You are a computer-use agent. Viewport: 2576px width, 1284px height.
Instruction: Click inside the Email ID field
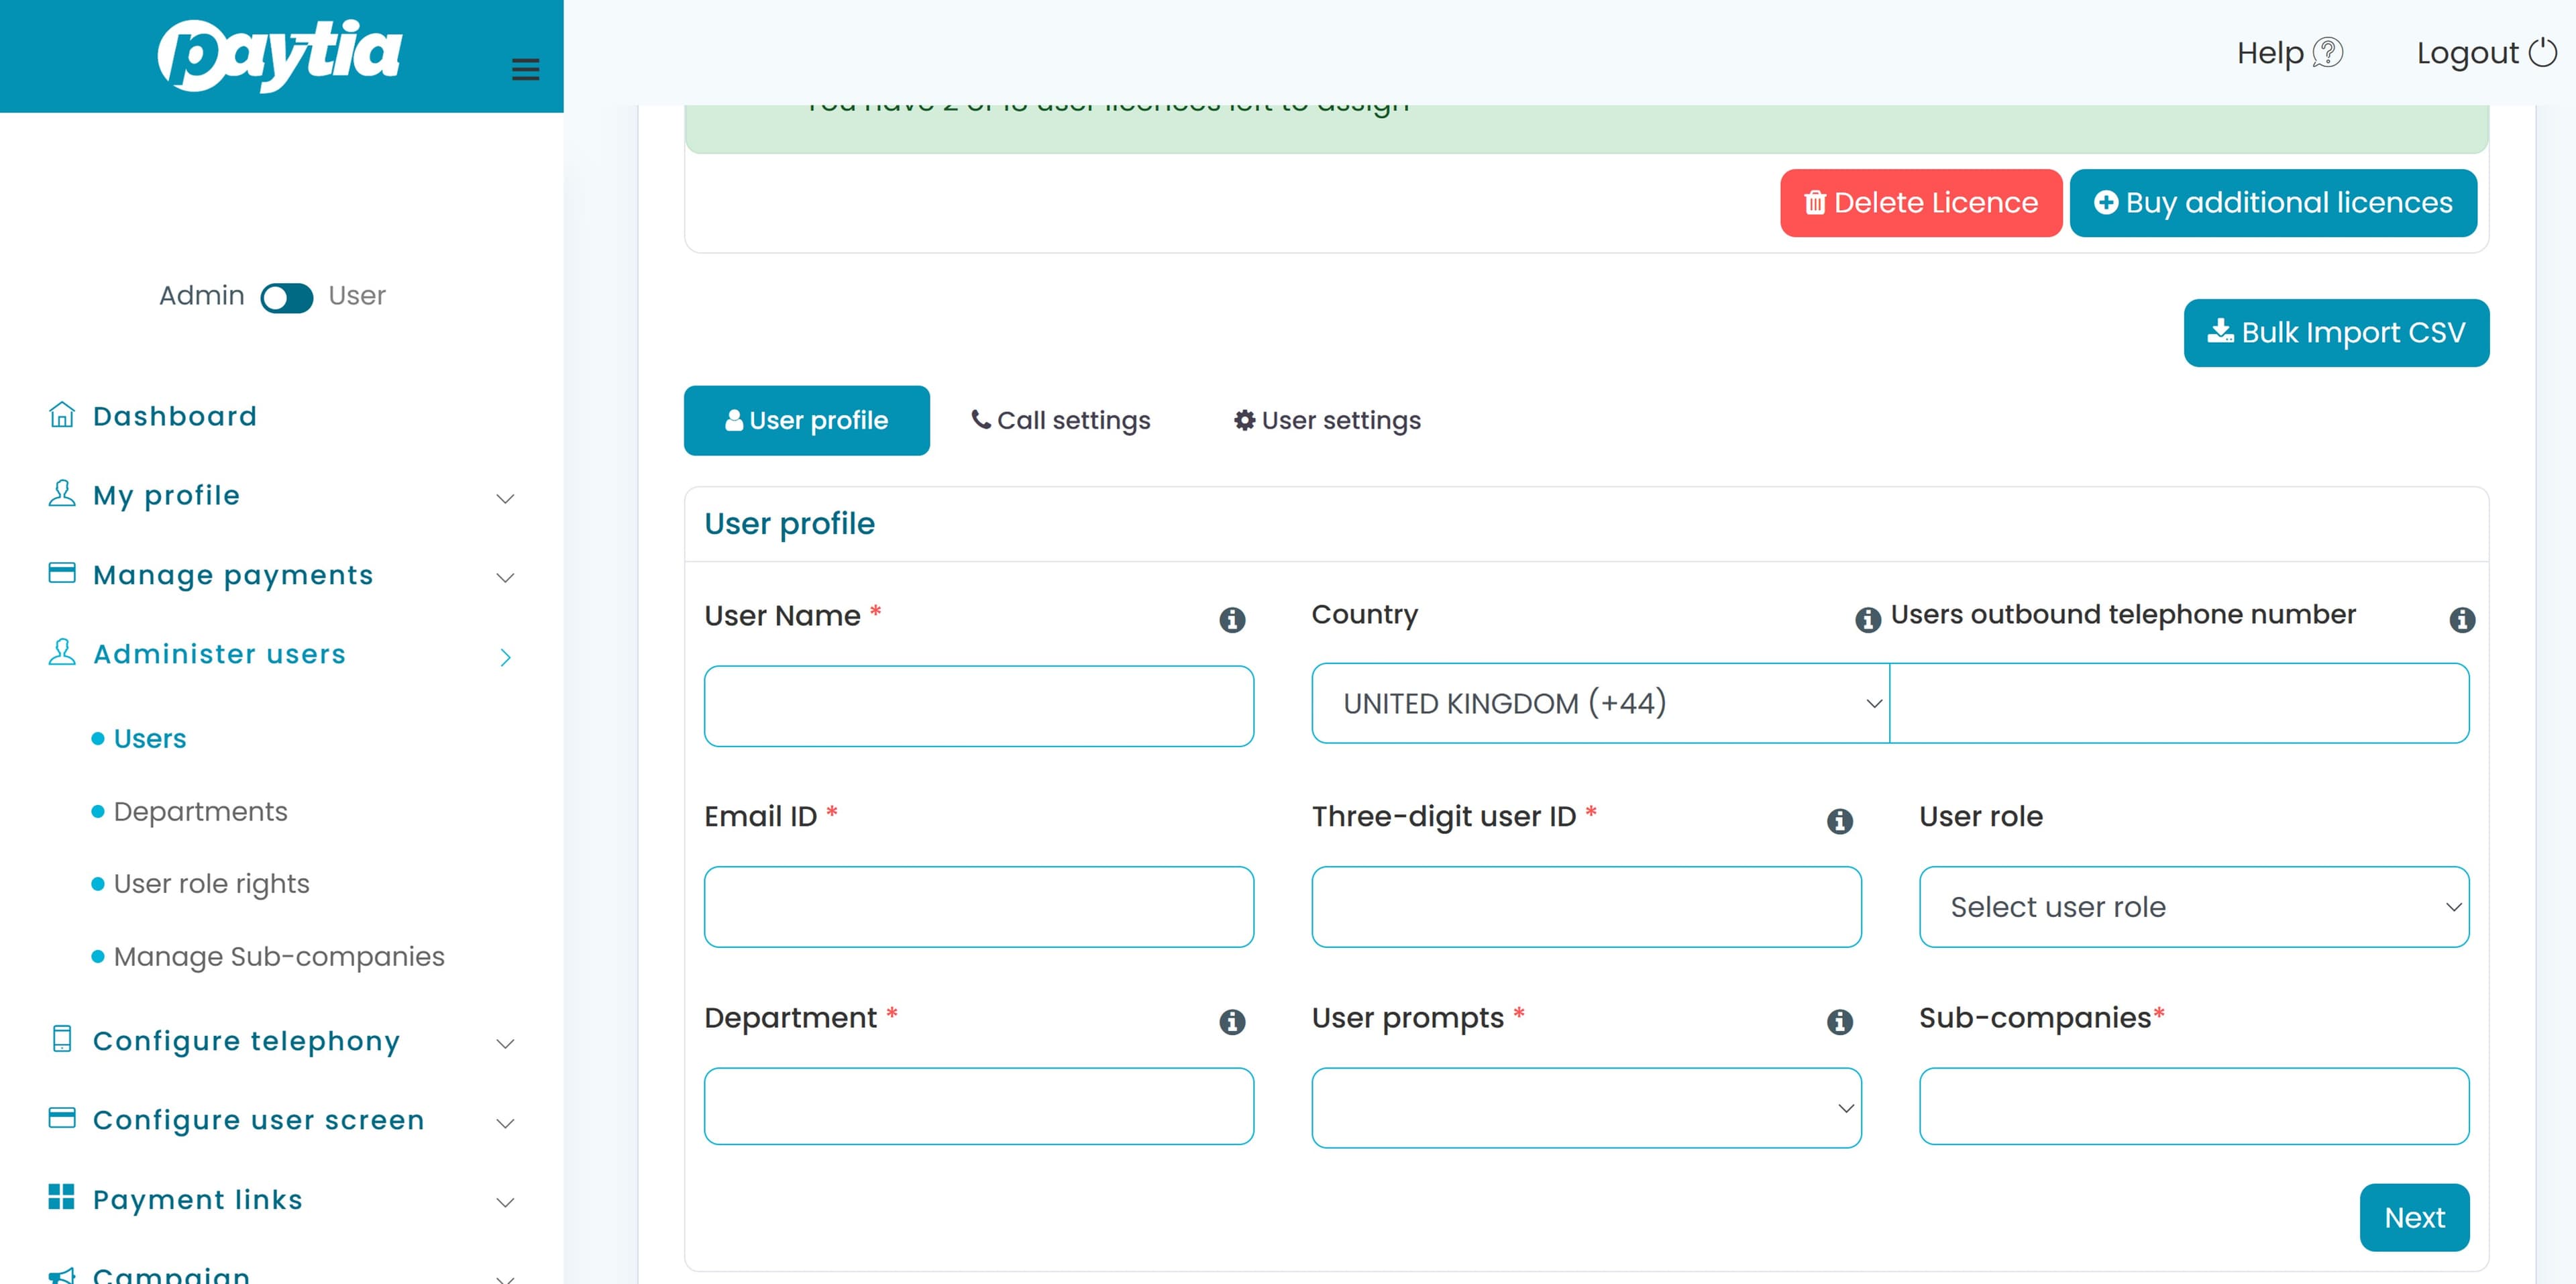[978, 906]
